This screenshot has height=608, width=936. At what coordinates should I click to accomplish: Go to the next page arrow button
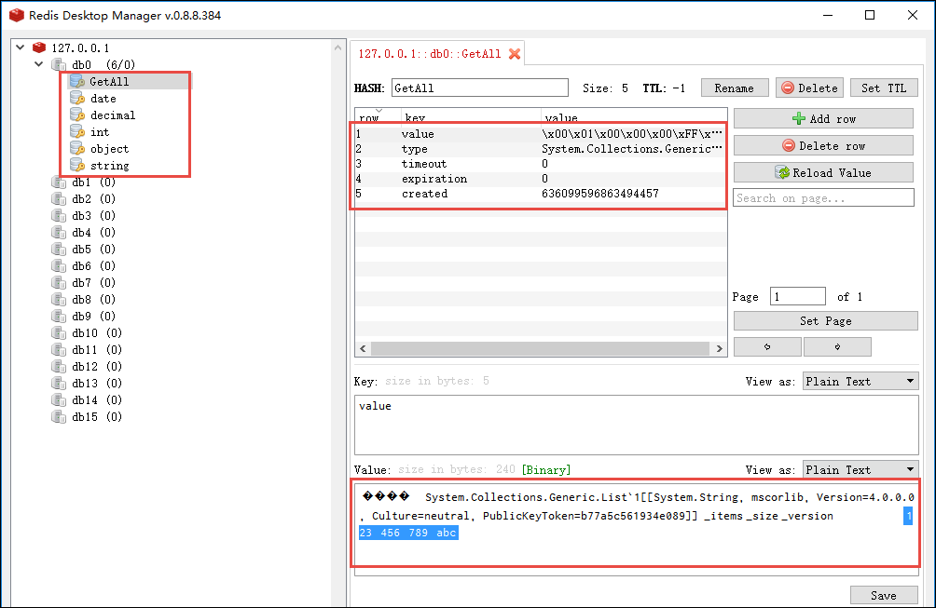click(837, 346)
